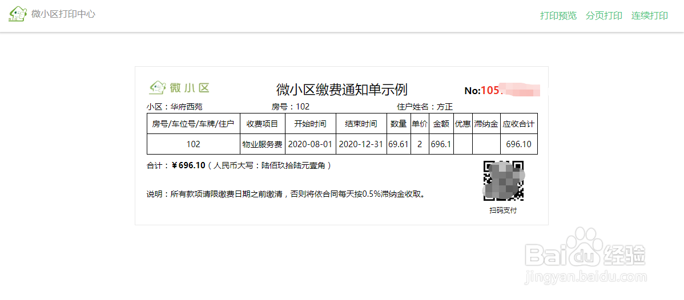Image resolution: width=684 pixels, height=300 pixels.
Task: Select the unit price cell showing 2
Action: point(420,144)
